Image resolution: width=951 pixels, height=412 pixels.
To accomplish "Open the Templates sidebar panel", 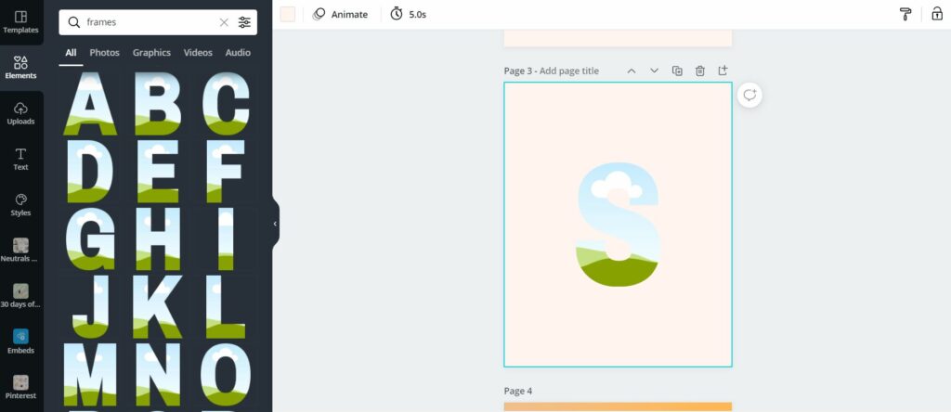I will [x=20, y=22].
